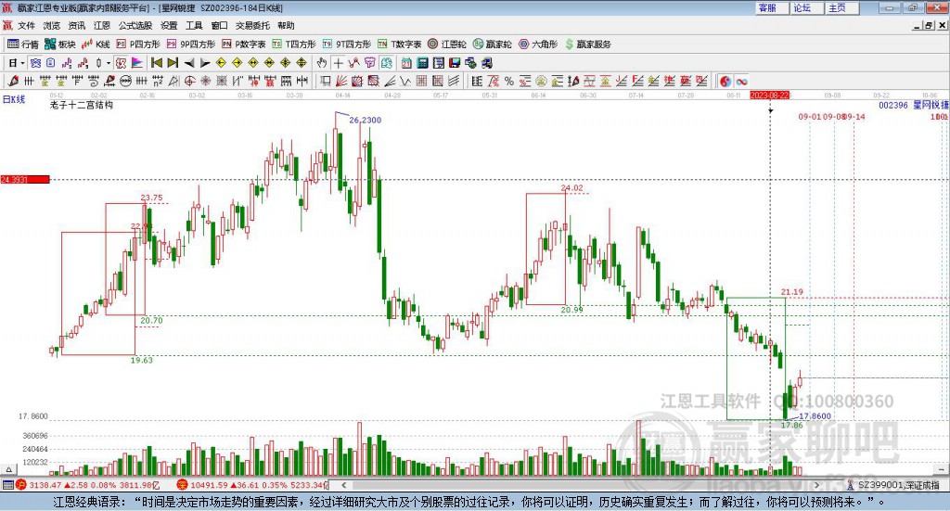Screen dimensions: 950x511
Task: Select the target circle crosshair tool
Action: 189,81
